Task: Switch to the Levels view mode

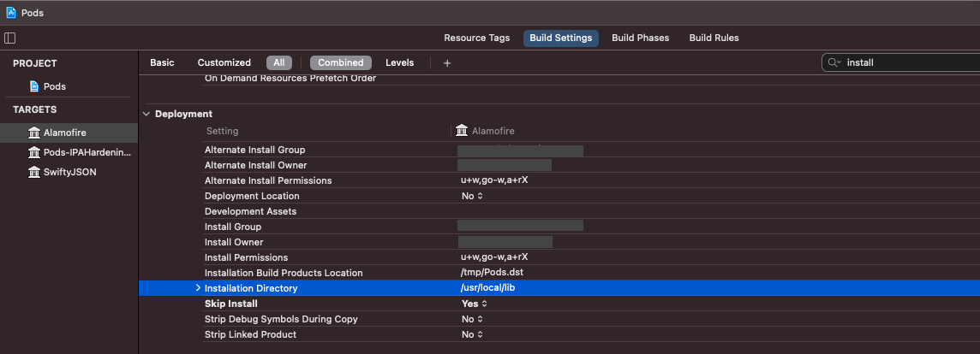Action: pyautogui.click(x=399, y=62)
